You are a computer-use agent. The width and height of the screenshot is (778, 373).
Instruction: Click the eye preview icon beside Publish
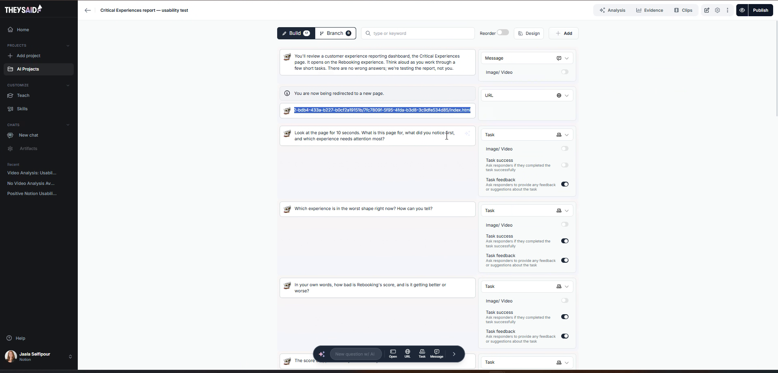[742, 11]
